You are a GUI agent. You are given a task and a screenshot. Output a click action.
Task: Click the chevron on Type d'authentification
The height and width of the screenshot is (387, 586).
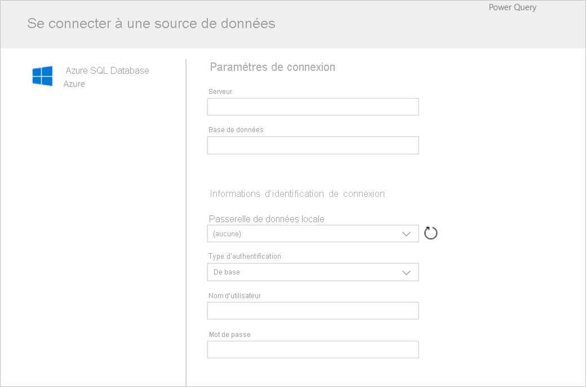(x=407, y=272)
